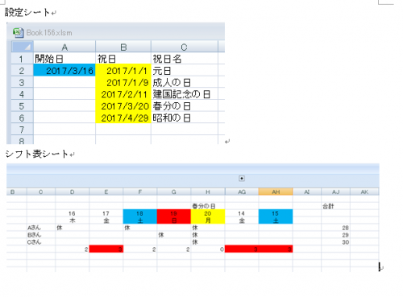Click the date 14 cell in column AG
The image size is (403, 297).
(x=242, y=213)
